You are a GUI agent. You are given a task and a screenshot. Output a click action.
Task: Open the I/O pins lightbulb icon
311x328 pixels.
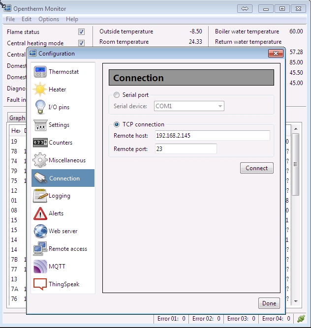(40, 107)
